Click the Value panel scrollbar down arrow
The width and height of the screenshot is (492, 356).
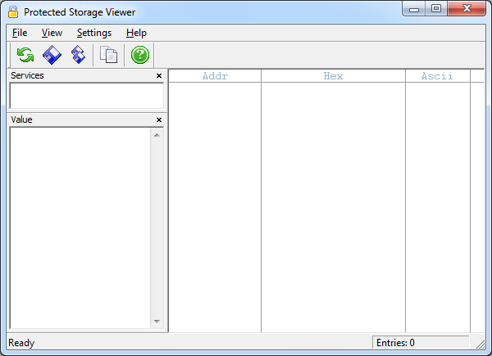[157, 322]
